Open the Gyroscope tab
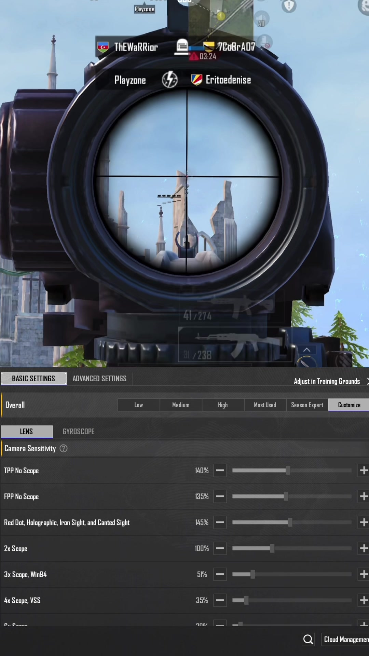The height and width of the screenshot is (656, 369). (79, 432)
